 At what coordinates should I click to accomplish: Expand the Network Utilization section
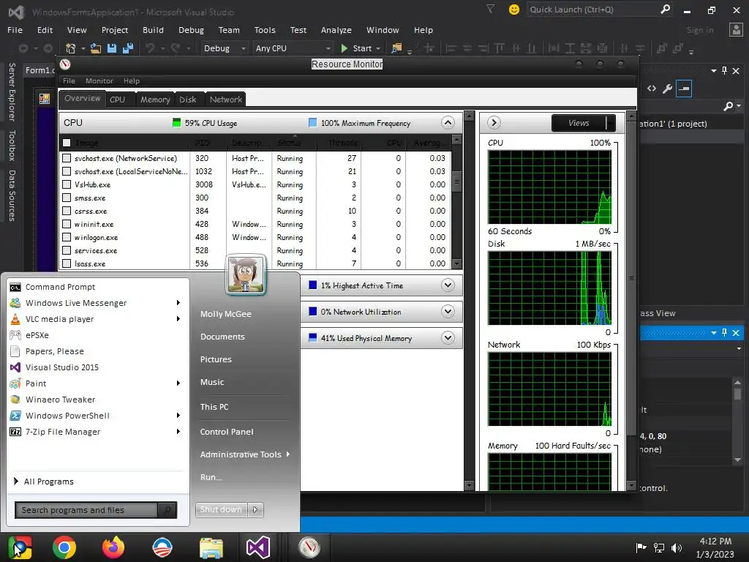click(x=448, y=312)
